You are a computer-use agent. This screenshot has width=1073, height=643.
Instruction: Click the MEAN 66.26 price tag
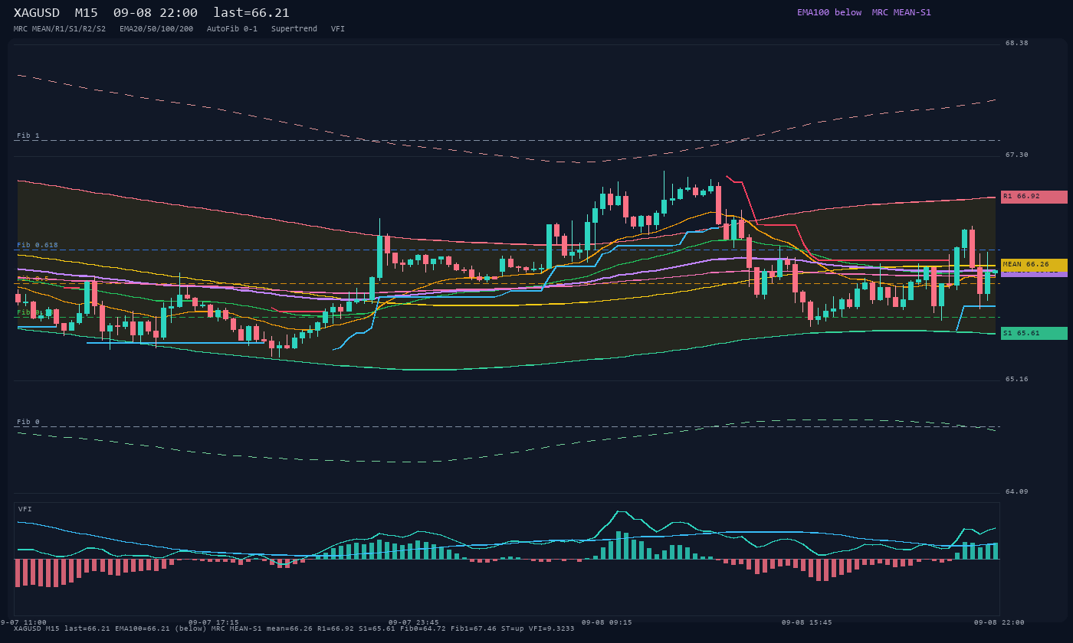pos(1034,265)
